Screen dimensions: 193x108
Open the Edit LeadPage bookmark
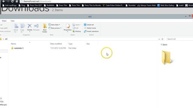point(9,5)
